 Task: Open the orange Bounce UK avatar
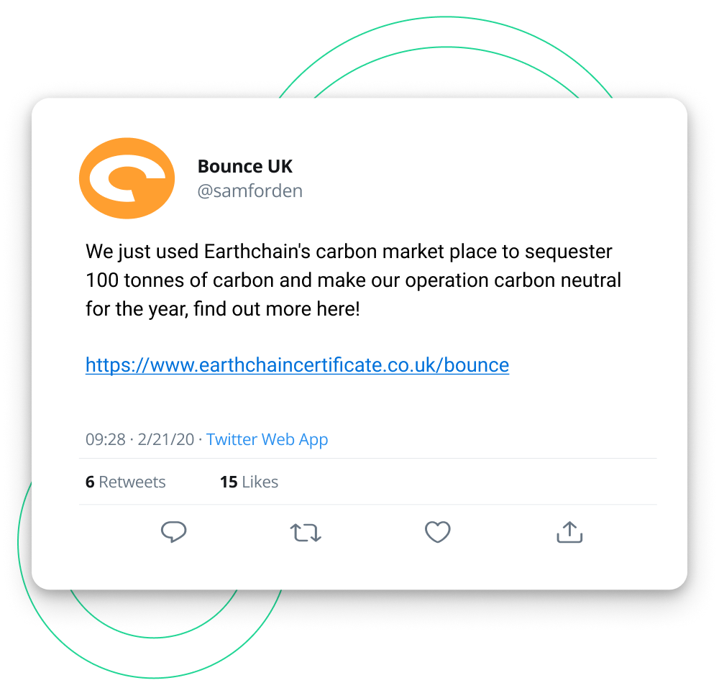click(x=127, y=178)
